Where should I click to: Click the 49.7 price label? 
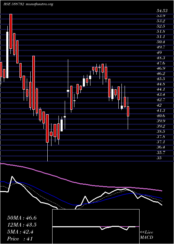pyautogui.click(x=161, y=47)
